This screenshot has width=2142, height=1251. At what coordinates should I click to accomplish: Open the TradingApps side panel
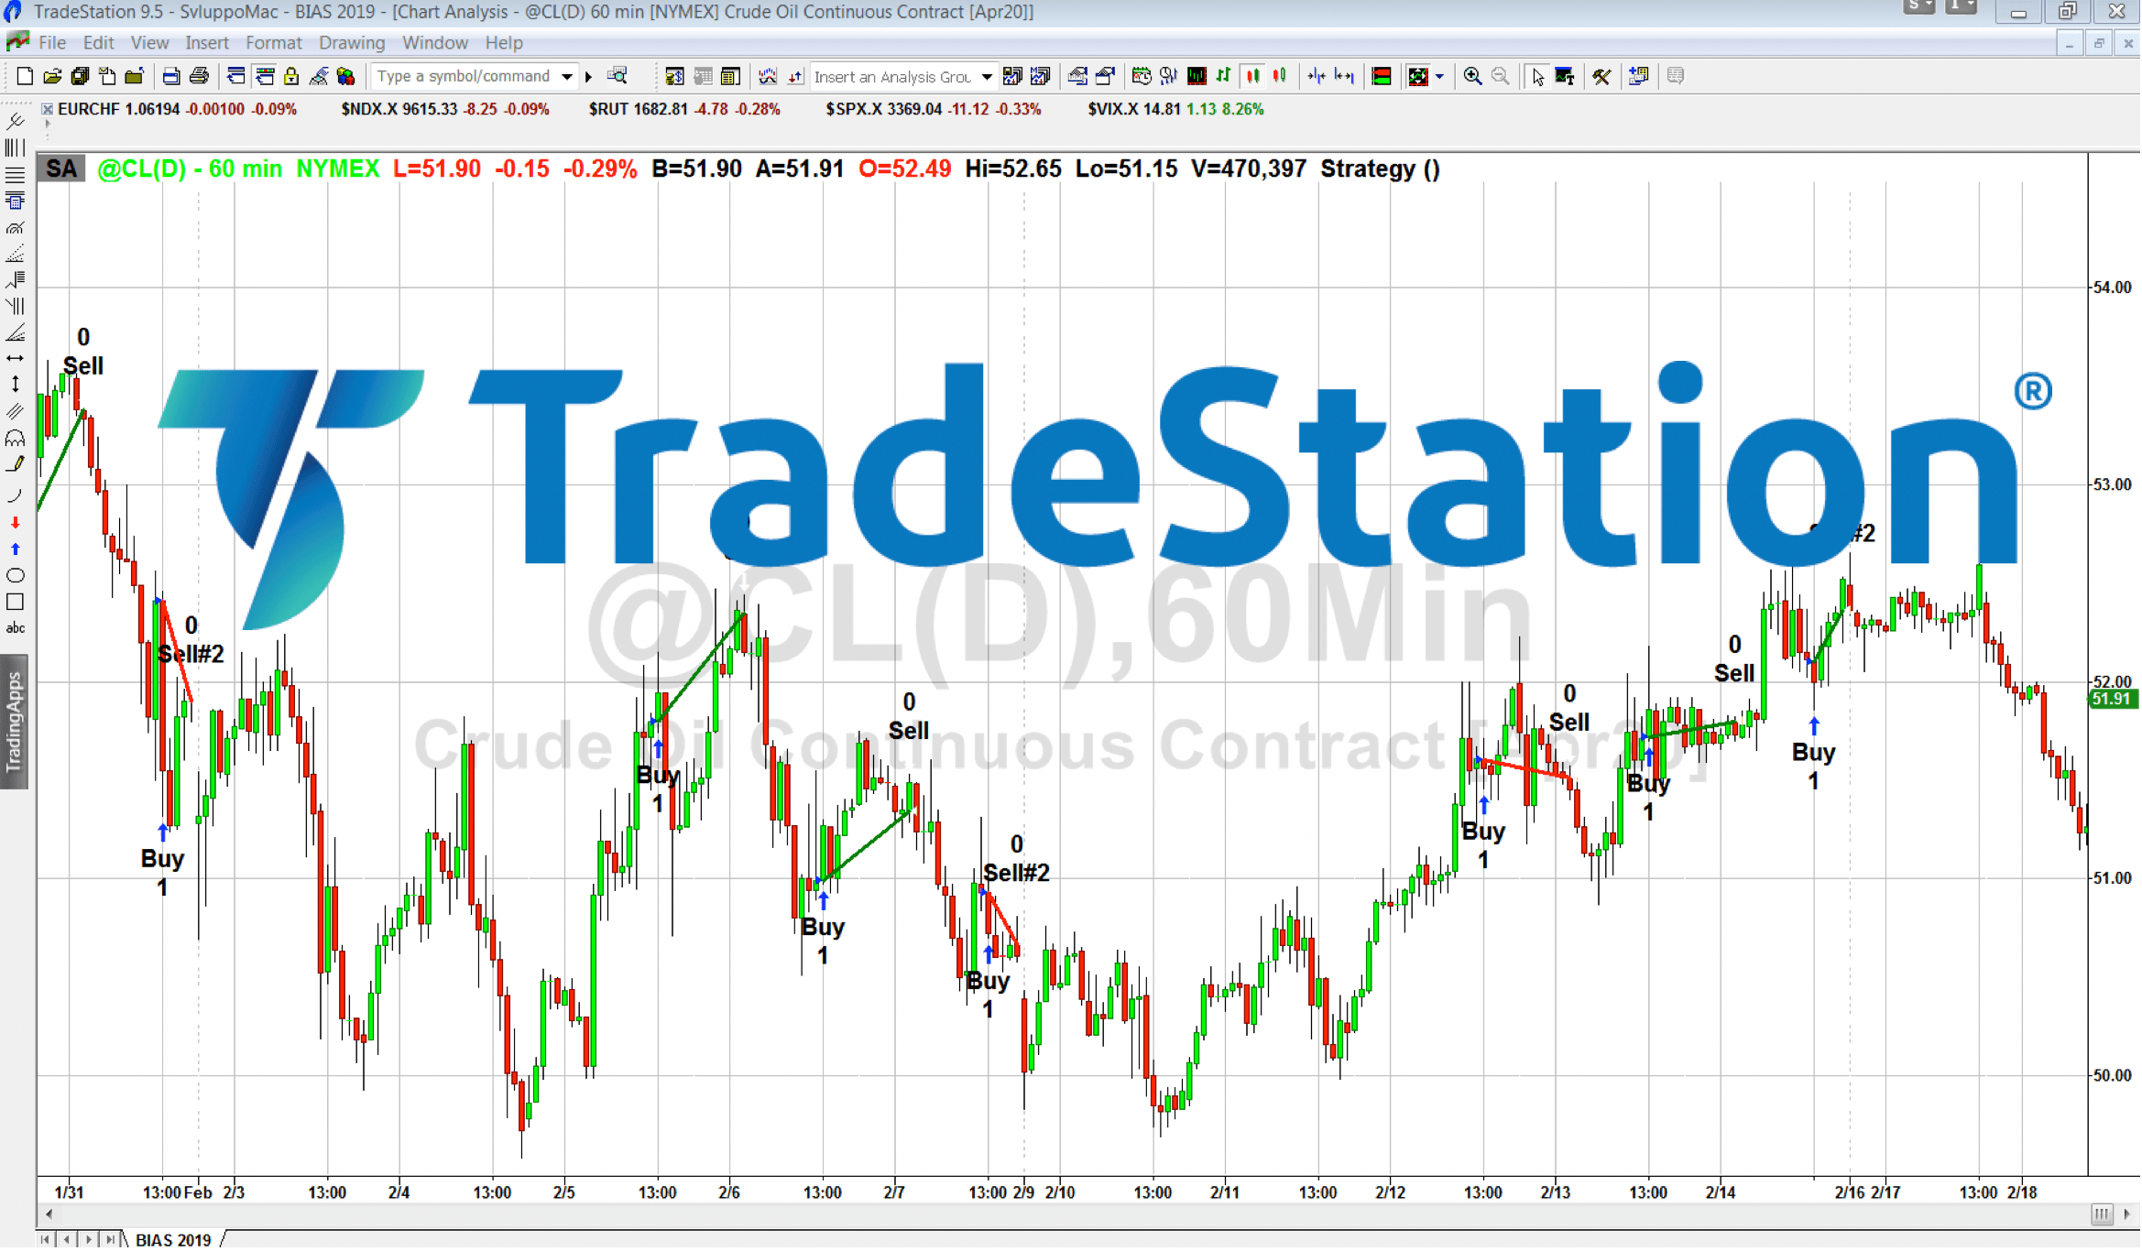14,723
